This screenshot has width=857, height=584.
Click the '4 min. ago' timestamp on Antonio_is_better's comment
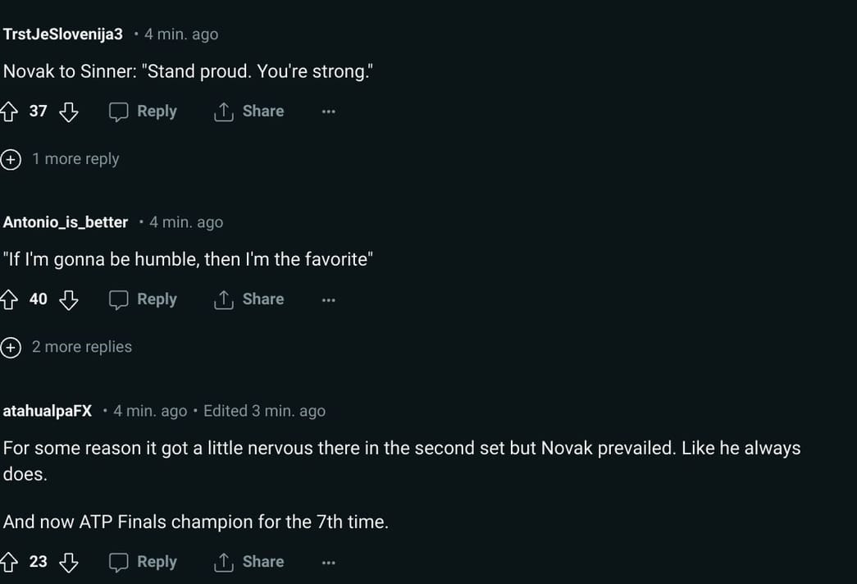(x=185, y=221)
